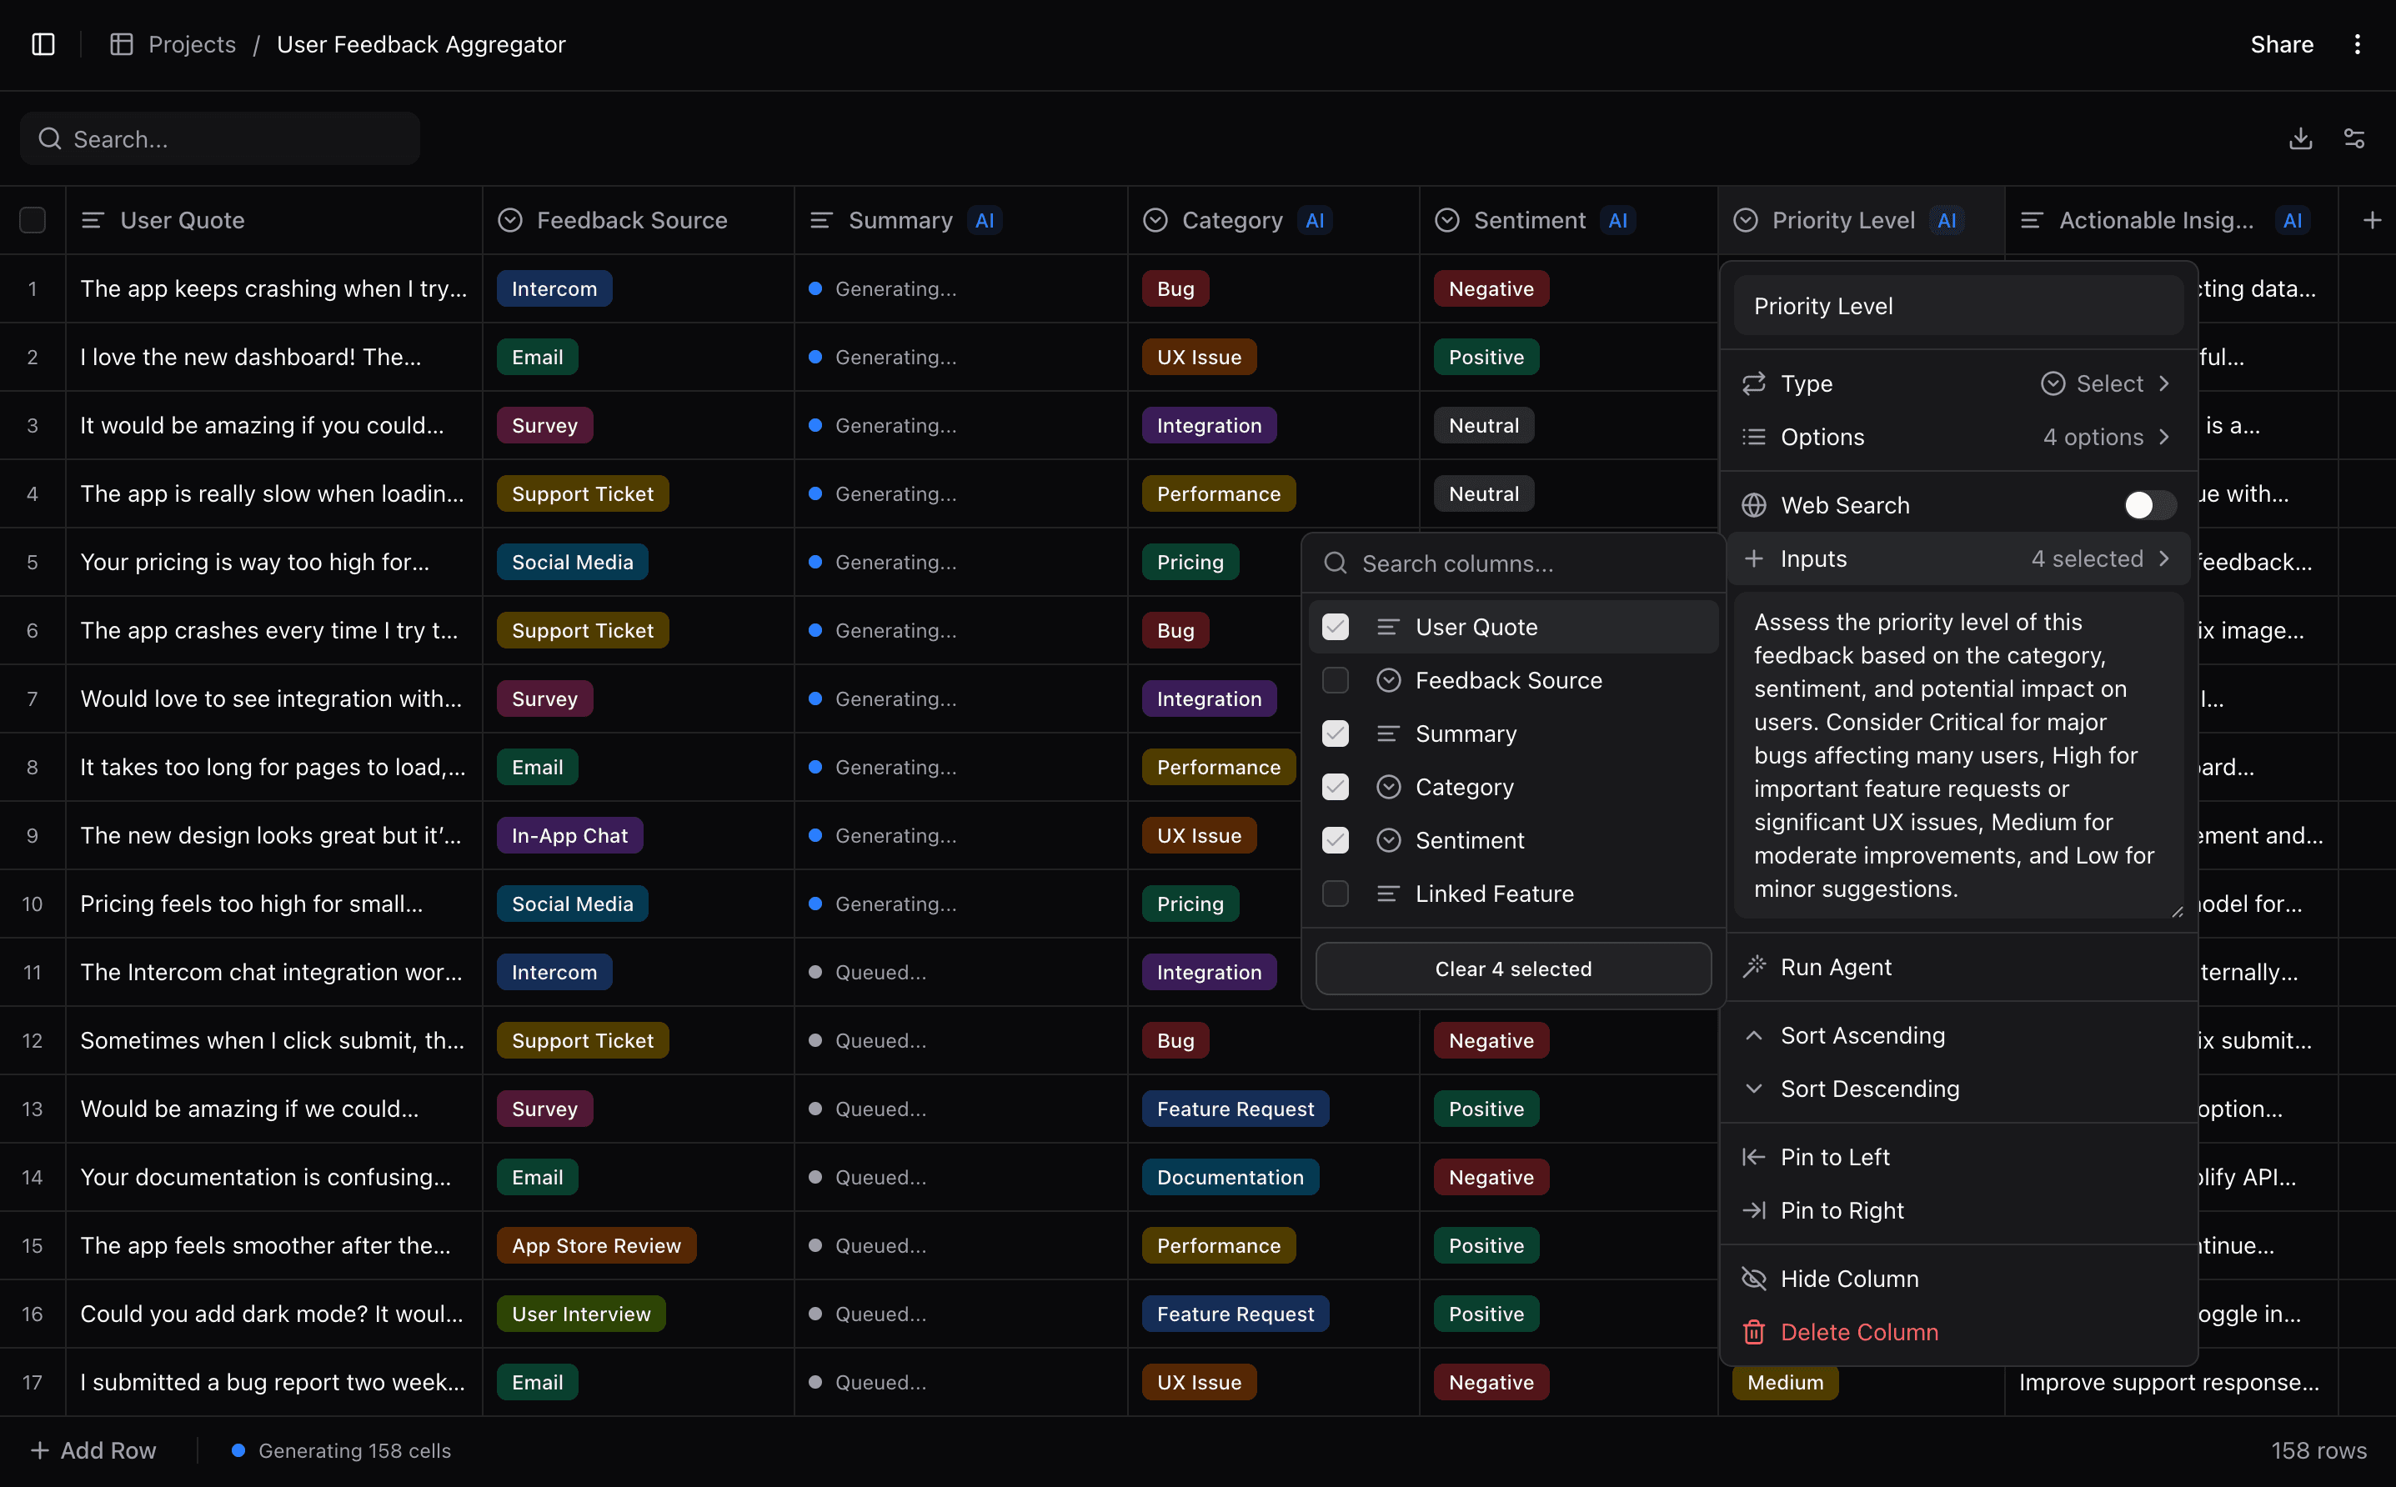Click the Run Agent sparkle icon

1755,967
